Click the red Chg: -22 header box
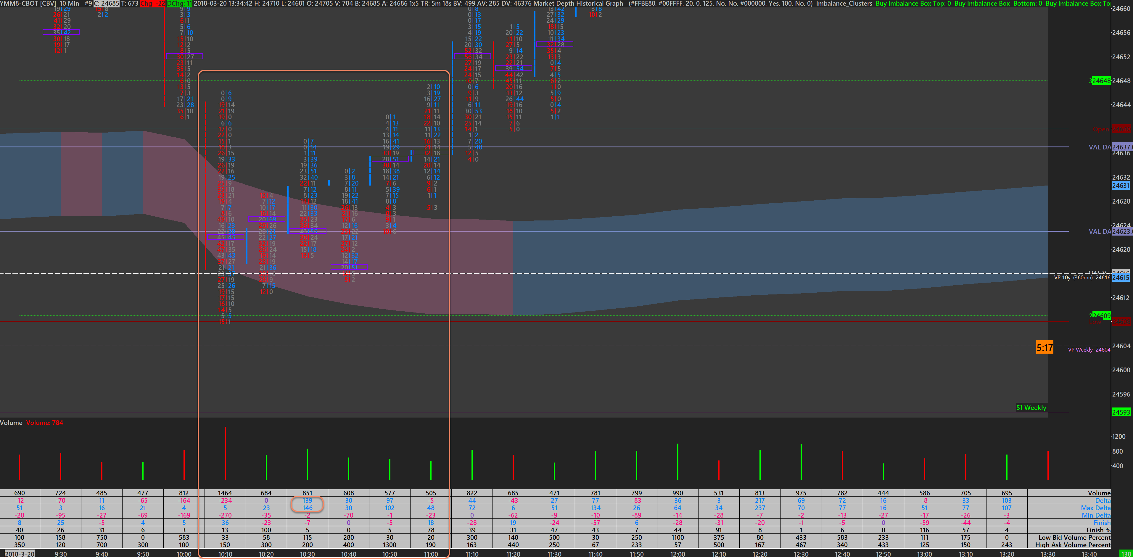The width and height of the screenshot is (1133, 559). [152, 4]
